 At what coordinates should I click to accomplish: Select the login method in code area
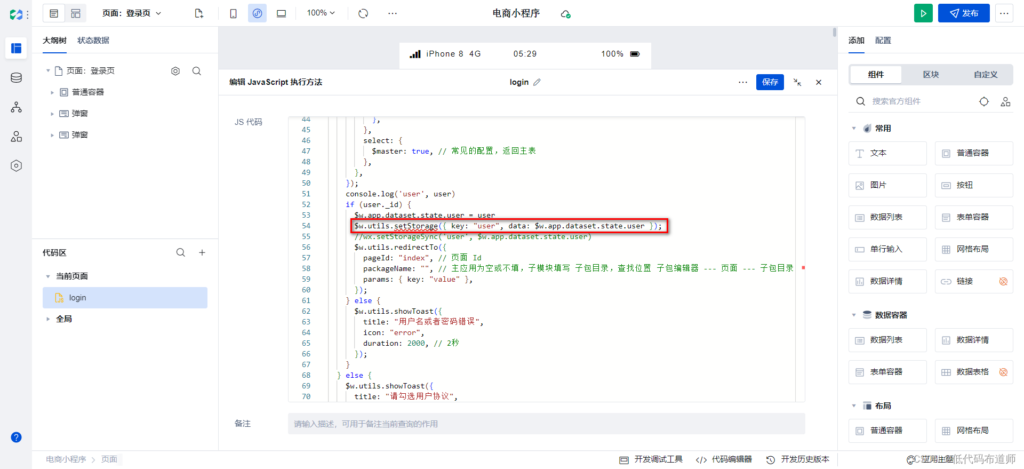pyautogui.click(x=125, y=298)
